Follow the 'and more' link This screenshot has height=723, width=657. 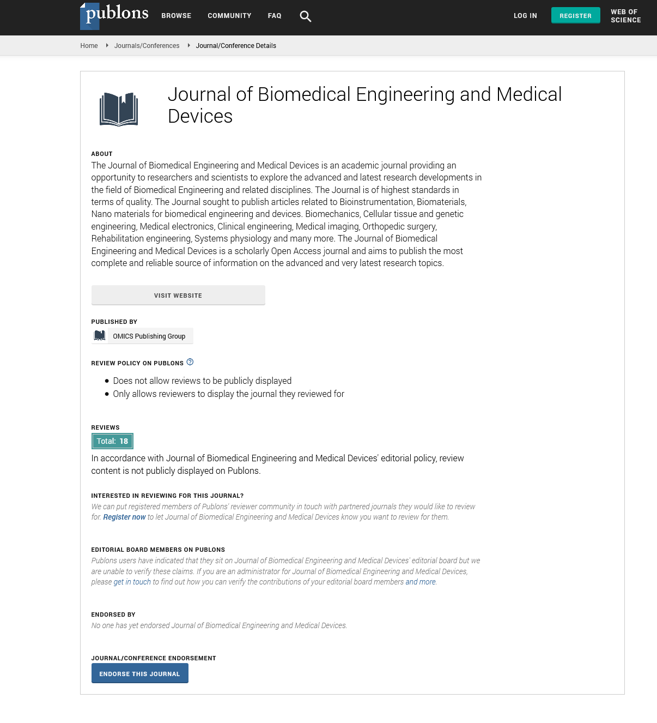[420, 582]
